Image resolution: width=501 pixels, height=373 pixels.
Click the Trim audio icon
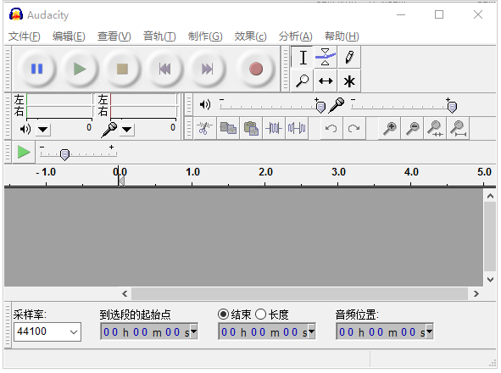pyautogui.click(x=274, y=129)
